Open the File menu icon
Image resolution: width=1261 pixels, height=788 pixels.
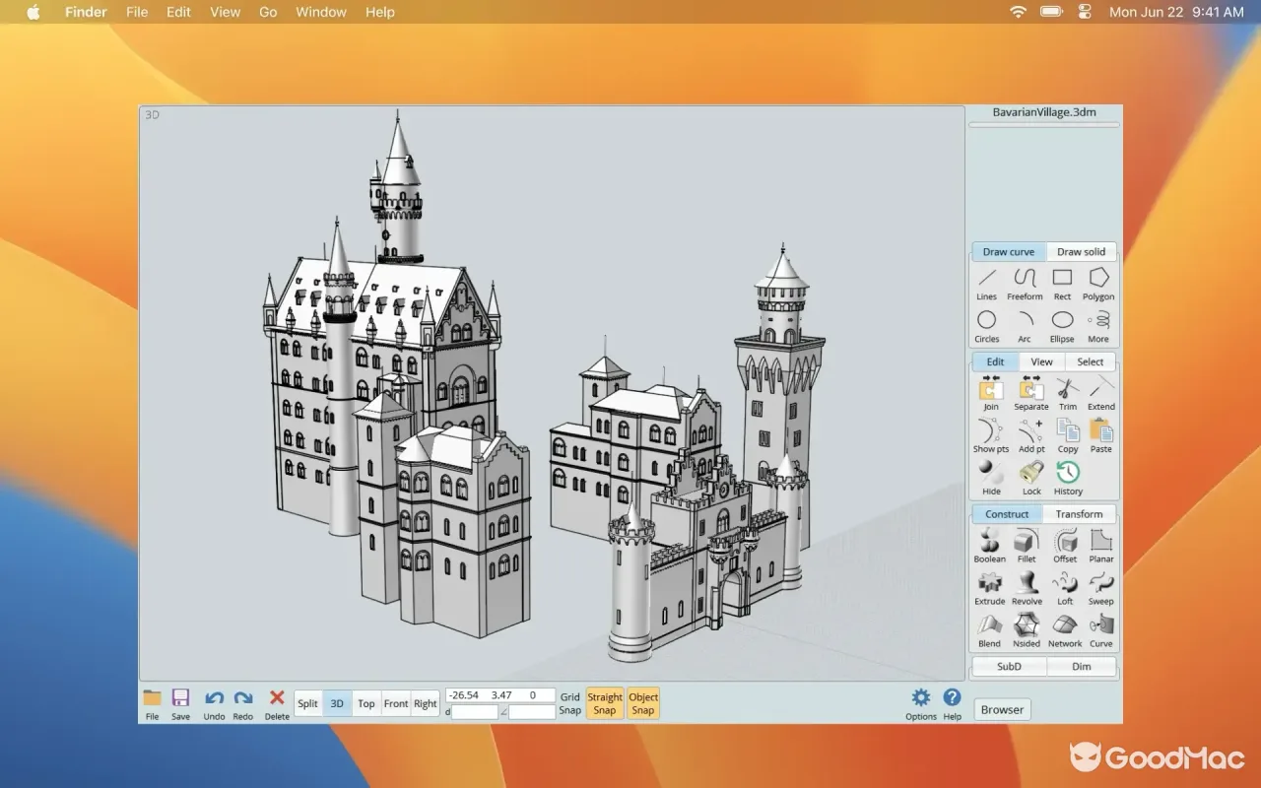pyautogui.click(x=152, y=704)
